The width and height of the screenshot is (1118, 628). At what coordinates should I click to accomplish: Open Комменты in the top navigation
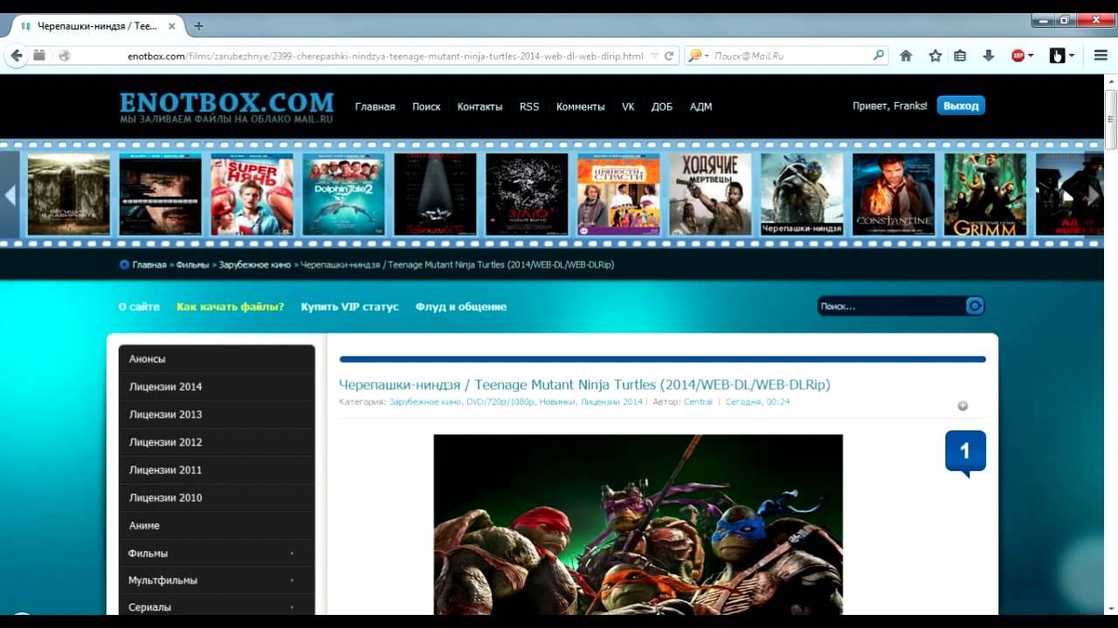click(x=580, y=106)
